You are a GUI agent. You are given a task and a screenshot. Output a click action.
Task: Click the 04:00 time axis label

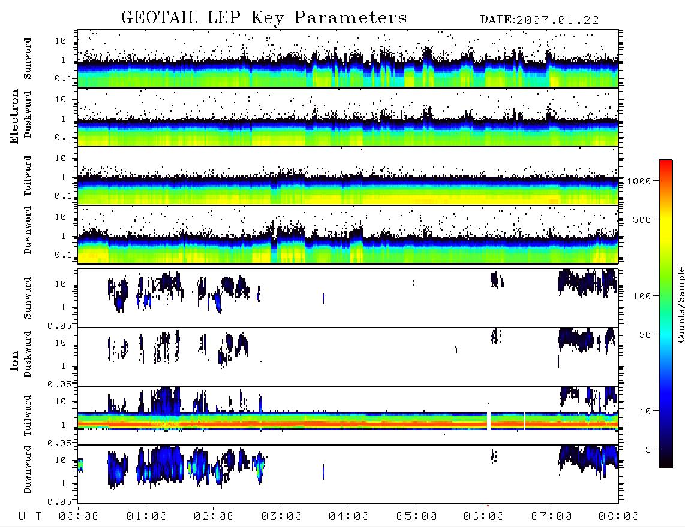(349, 517)
